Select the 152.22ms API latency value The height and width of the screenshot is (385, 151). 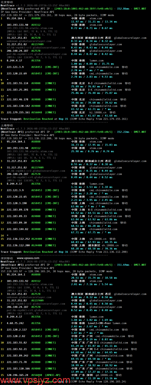pos(123,132)
